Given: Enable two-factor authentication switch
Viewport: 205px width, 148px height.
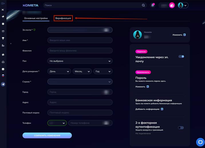Looking at the screenshot, I should coord(181,128).
